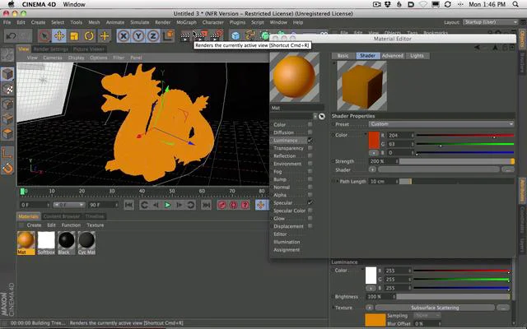Click the coordinate system icon
Viewport: 527px width, 329px height.
168,35
